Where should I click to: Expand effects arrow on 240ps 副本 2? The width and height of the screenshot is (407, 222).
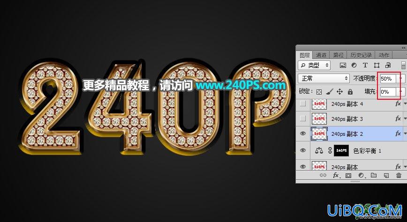405,134
